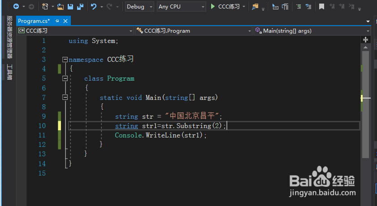Click the C# project icon beside CCC练习
The height and width of the screenshot is (206, 377).
(22, 30)
